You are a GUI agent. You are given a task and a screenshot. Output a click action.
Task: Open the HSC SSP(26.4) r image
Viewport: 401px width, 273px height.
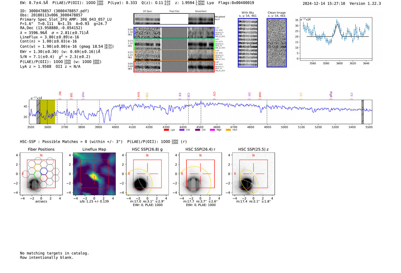click(x=200, y=174)
